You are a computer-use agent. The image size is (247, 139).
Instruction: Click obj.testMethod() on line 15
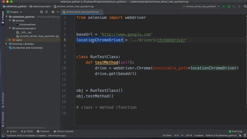point(95,96)
